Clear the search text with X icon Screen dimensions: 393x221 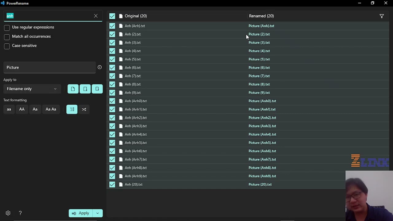(96, 16)
